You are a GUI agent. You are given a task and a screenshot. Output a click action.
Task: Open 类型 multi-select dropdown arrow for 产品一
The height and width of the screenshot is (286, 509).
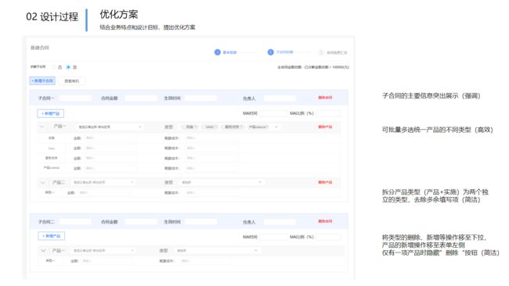tap(276, 127)
